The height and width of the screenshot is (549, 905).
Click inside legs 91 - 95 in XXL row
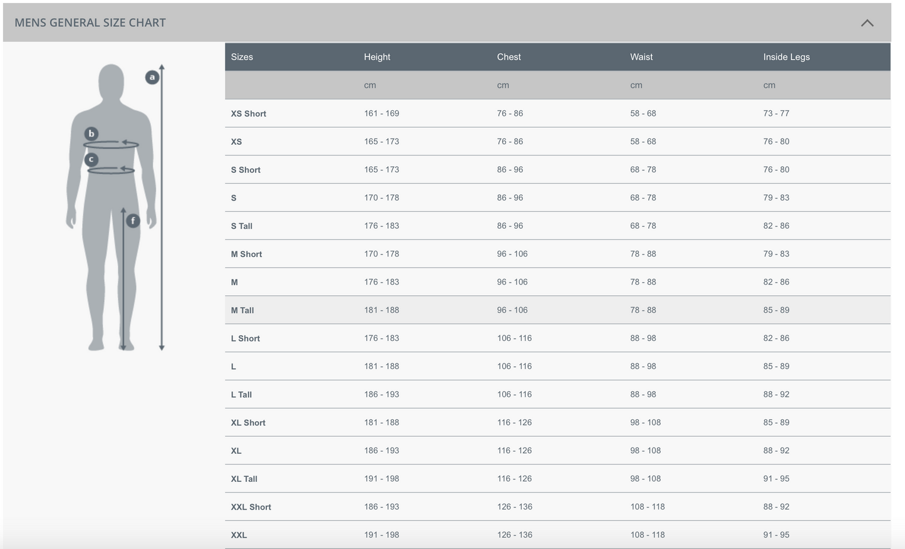point(776,535)
